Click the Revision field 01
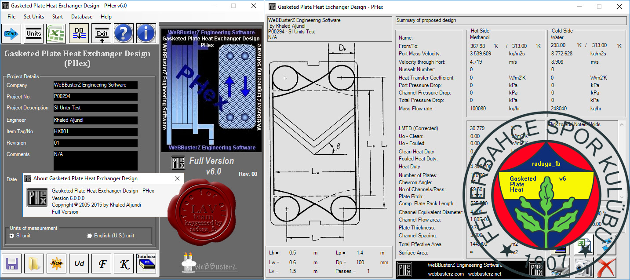The width and height of the screenshot is (630, 280). coord(95,143)
